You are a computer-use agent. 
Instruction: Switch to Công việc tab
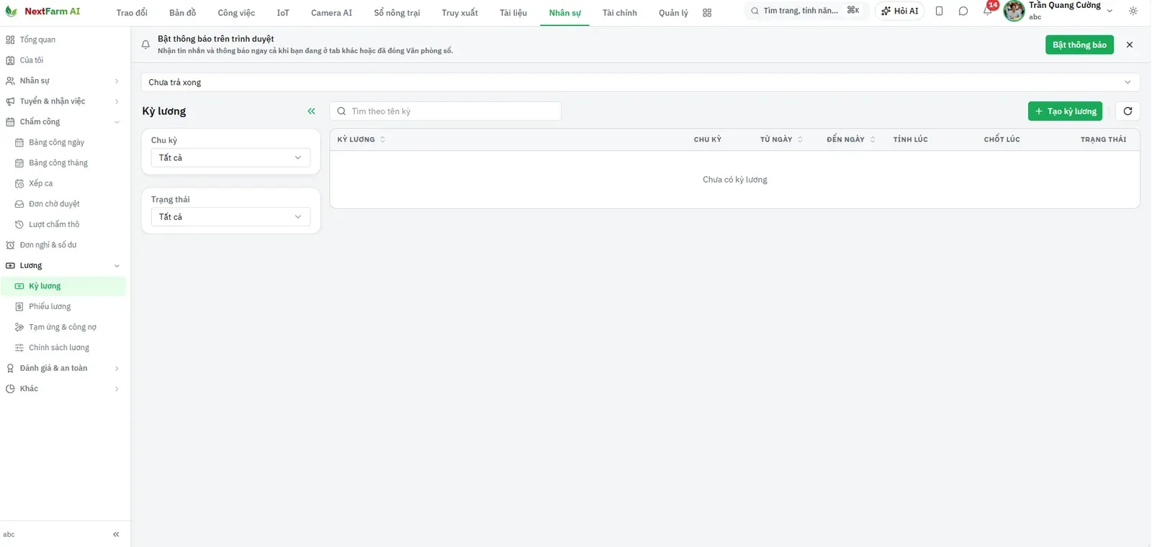click(236, 13)
